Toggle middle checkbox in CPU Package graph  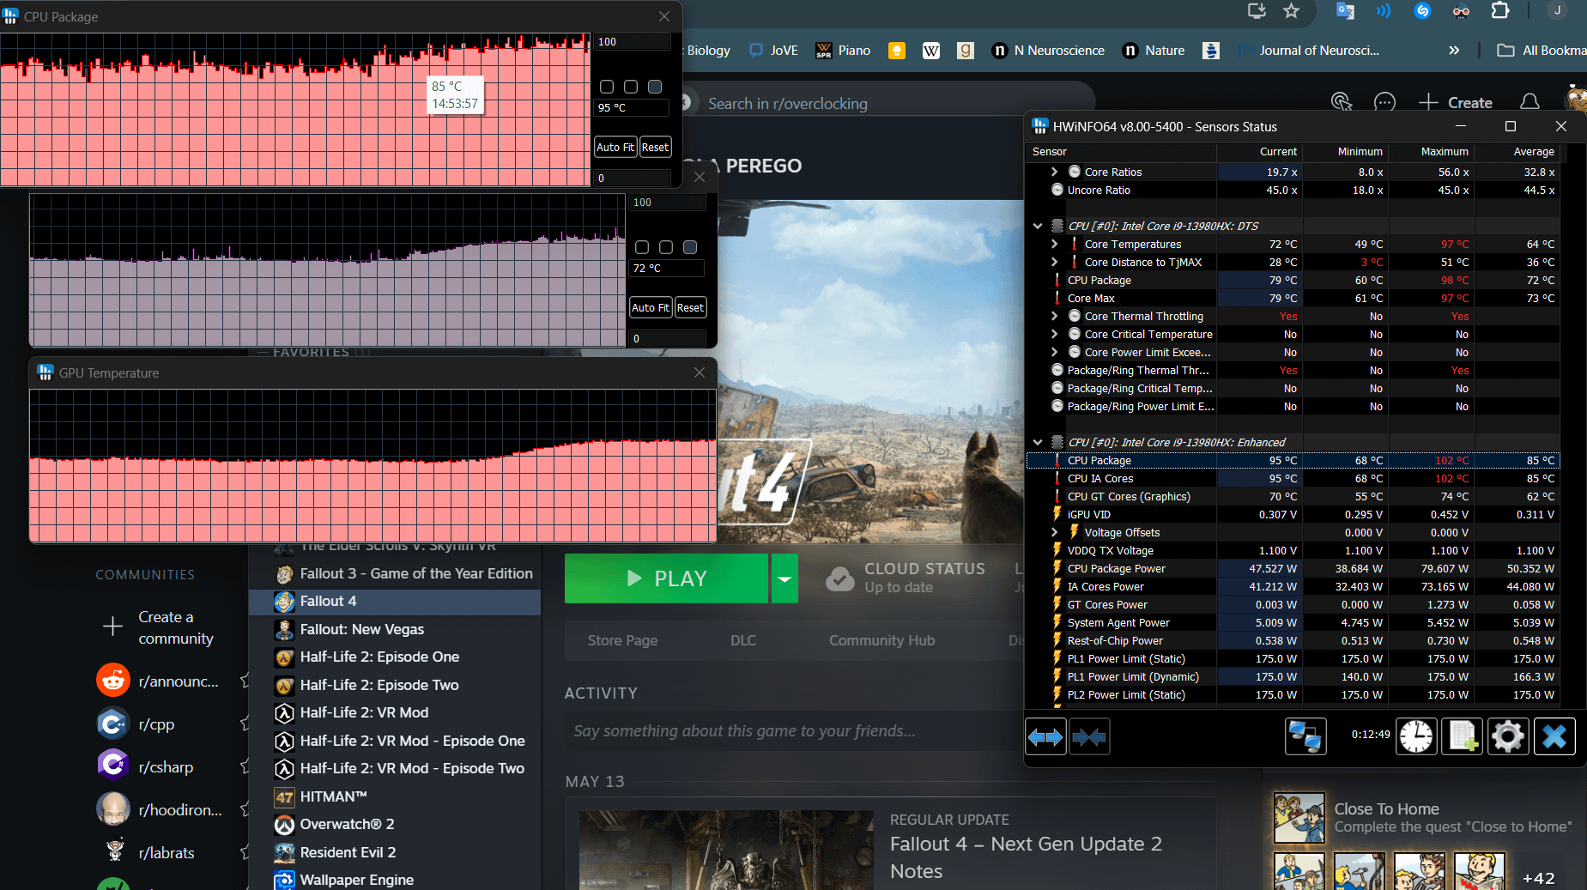631,87
